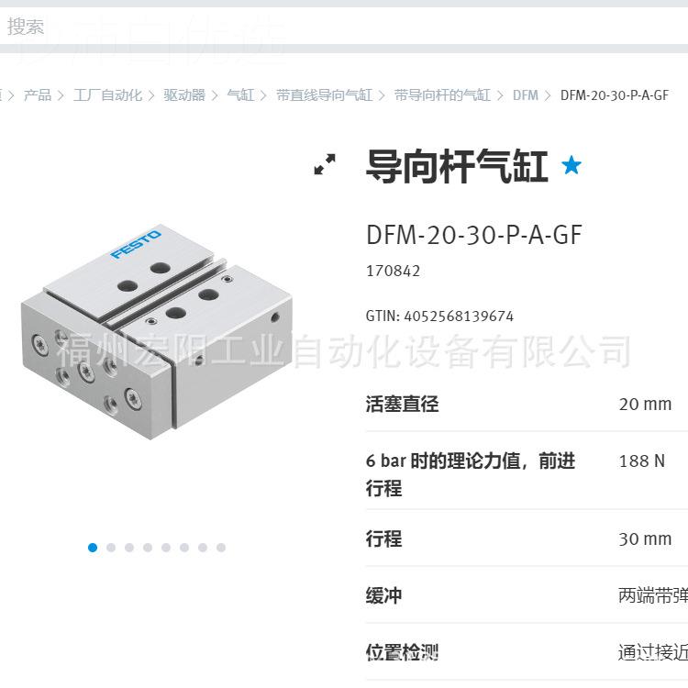Click the DFM-20-30-P-A-GF breadcrumb item
This screenshot has width=688, height=688.
[615, 94]
